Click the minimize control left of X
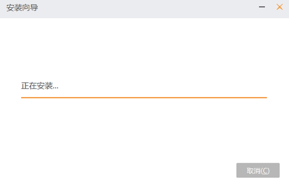This screenshot has height=188, width=289. [x=261, y=7]
